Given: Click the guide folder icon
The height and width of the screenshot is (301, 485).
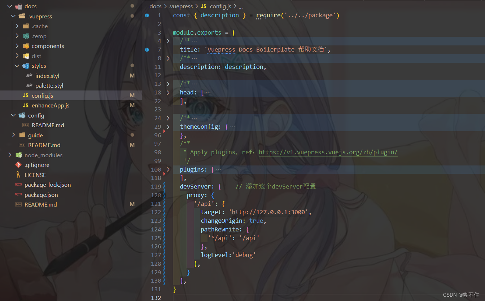Looking at the screenshot, I should 22,135.
